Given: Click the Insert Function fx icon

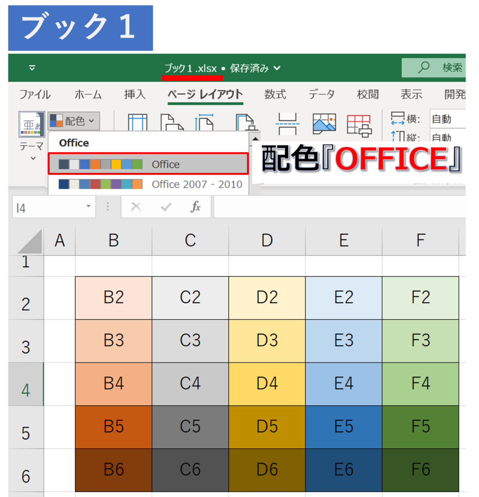Looking at the screenshot, I should [x=196, y=207].
